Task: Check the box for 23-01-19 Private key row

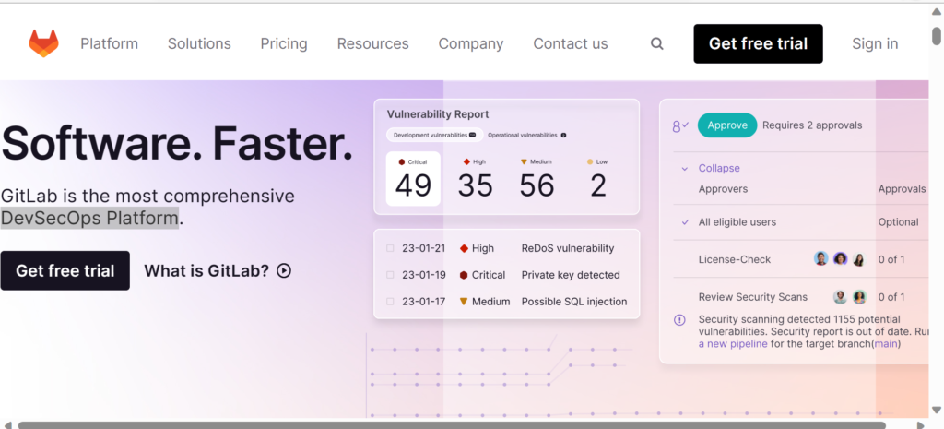Action: pyautogui.click(x=390, y=275)
